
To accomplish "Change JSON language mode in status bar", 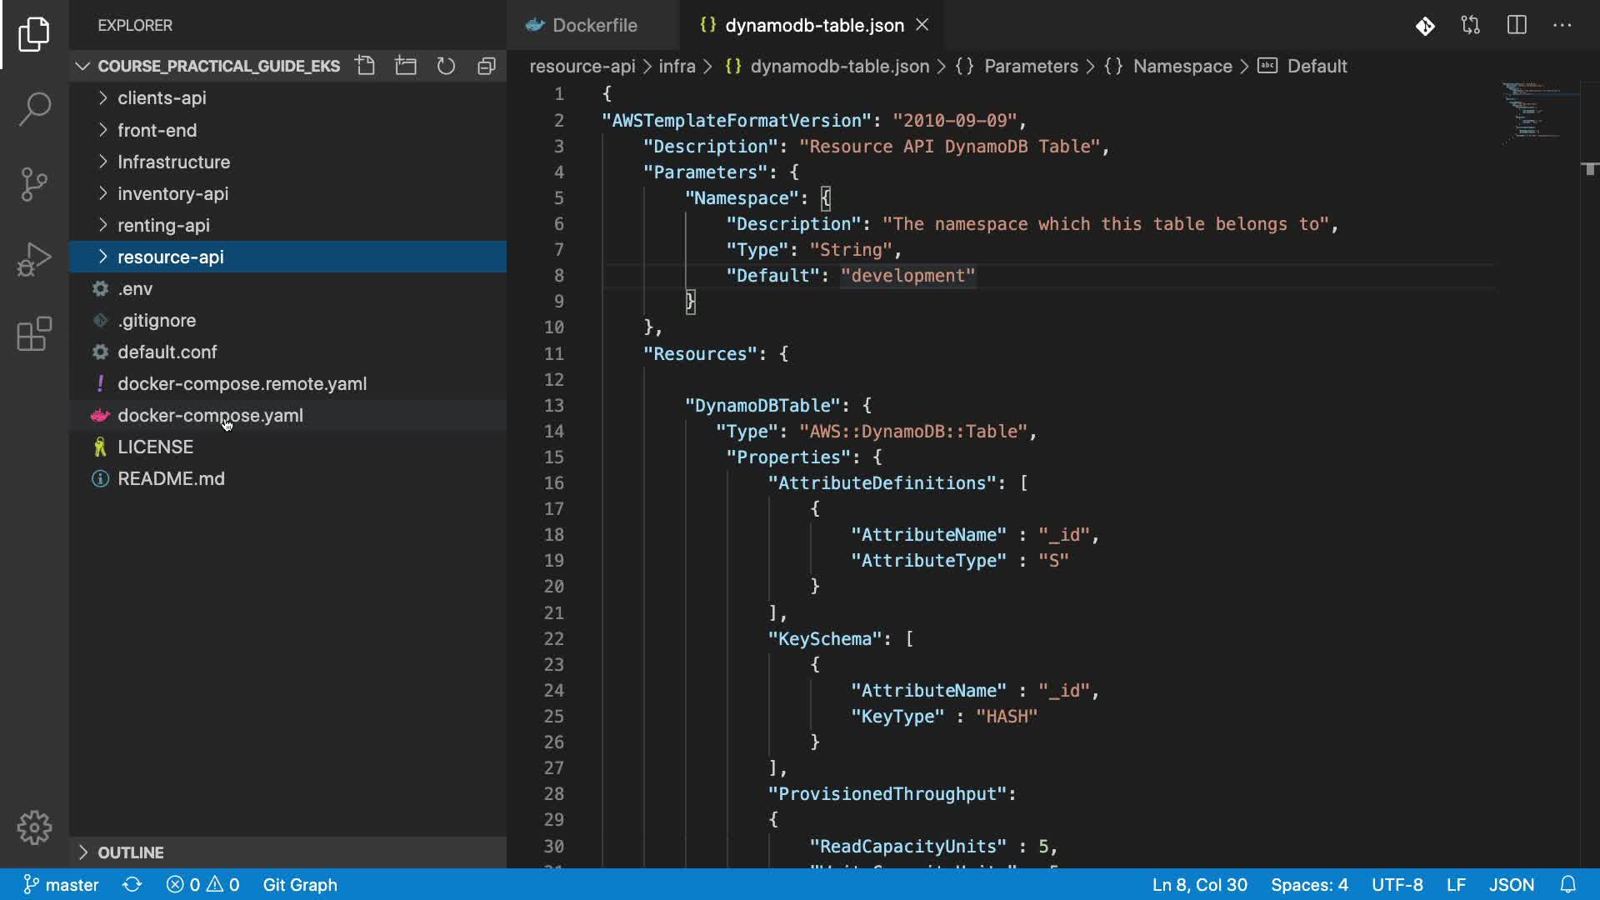I will [1511, 884].
